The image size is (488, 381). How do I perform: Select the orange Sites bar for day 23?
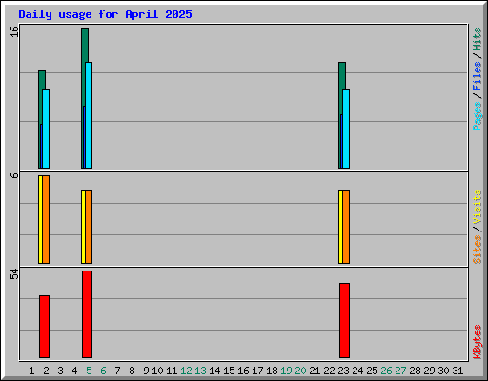pos(346,227)
